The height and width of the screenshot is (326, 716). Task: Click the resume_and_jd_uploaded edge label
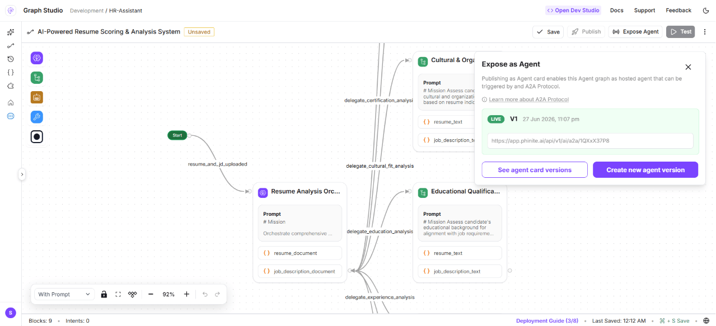click(217, 164)
